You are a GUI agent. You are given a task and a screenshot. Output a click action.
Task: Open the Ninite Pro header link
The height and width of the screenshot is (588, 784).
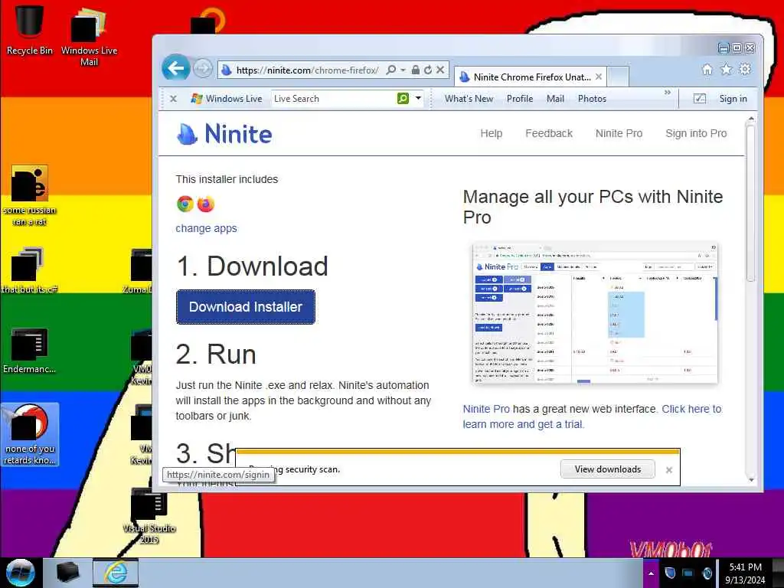click(x=619, y=133)
